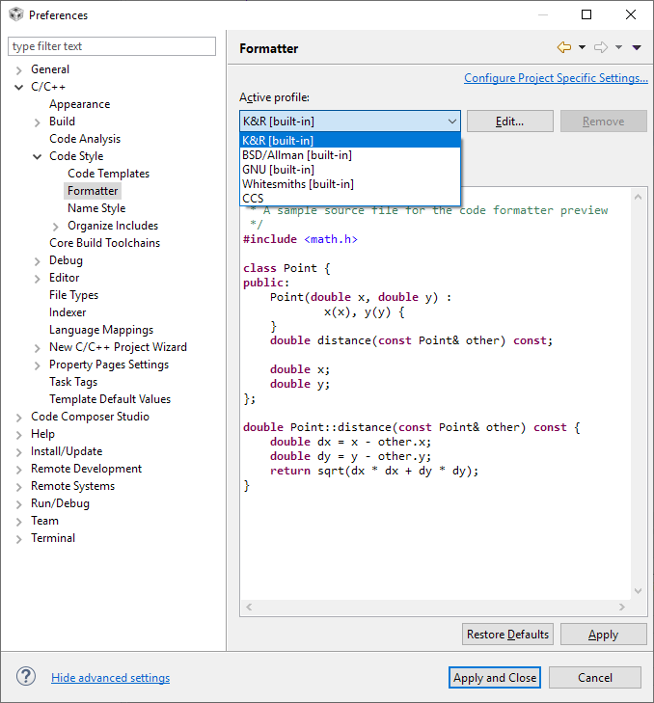Image resolution: width=654 pixels, height=703 pixels.
Task: Open Configure Project Specific Settings link
Action: pos(556,77)
